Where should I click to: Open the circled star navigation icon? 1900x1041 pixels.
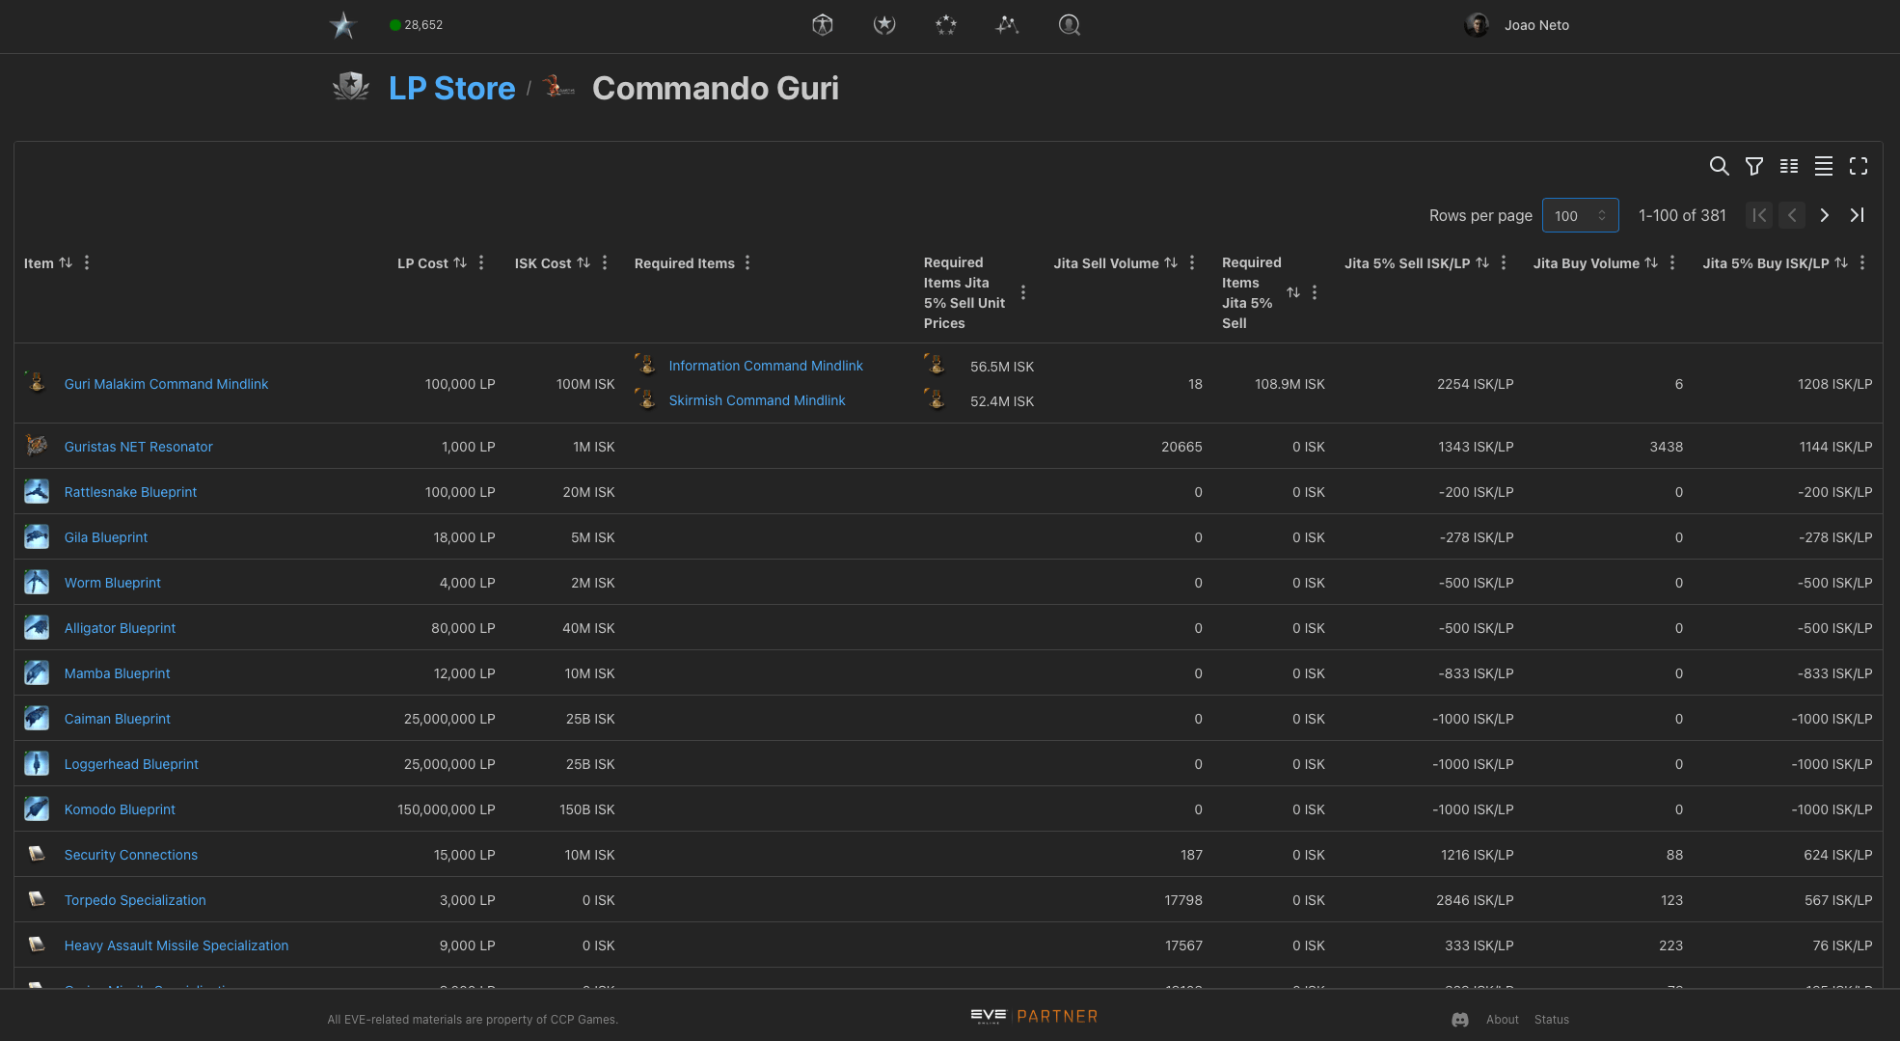point(884,25)
